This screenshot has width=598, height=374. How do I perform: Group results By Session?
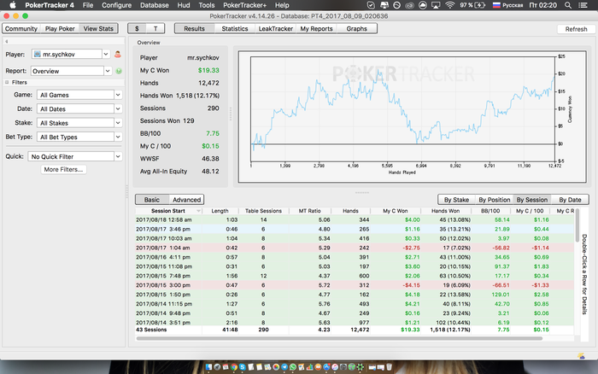tap(532, 200)
